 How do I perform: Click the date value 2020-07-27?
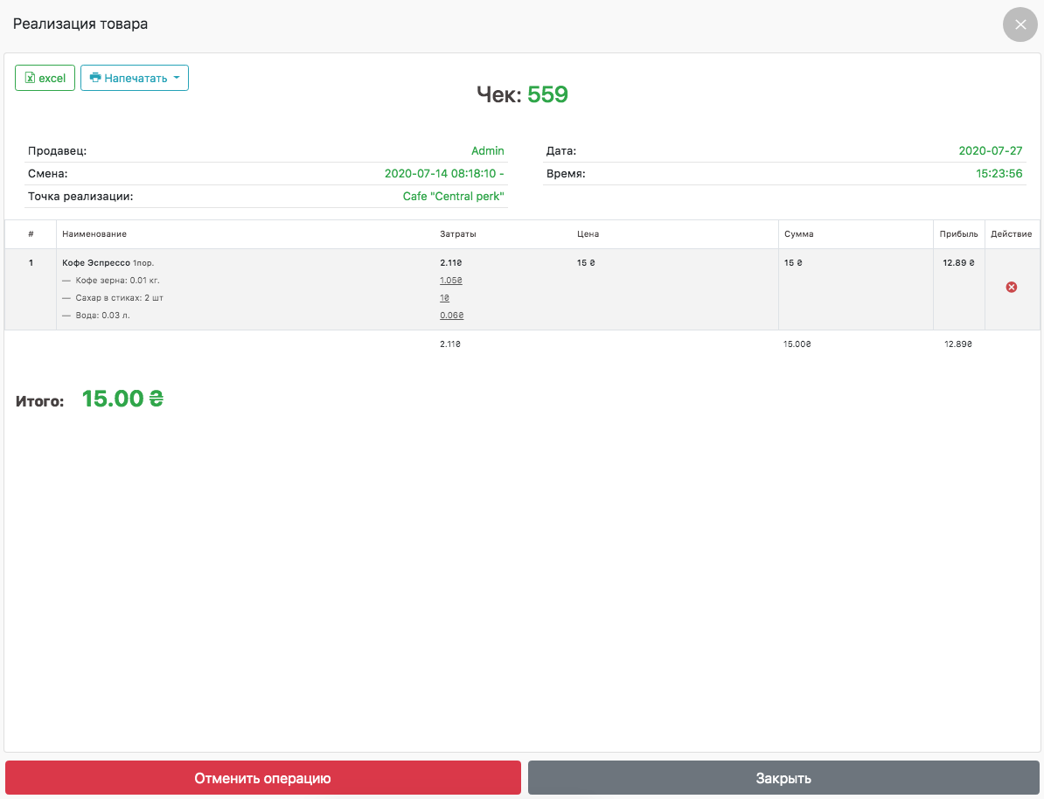[990, 150]
